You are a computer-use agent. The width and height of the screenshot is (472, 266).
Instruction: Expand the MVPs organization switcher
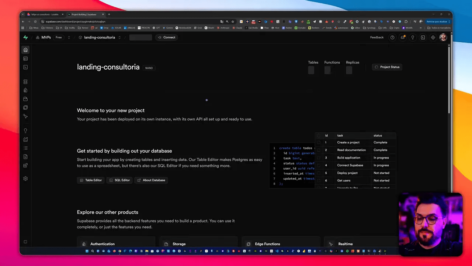click(69, 37)
